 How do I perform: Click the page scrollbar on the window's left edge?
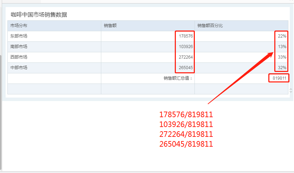1,113
